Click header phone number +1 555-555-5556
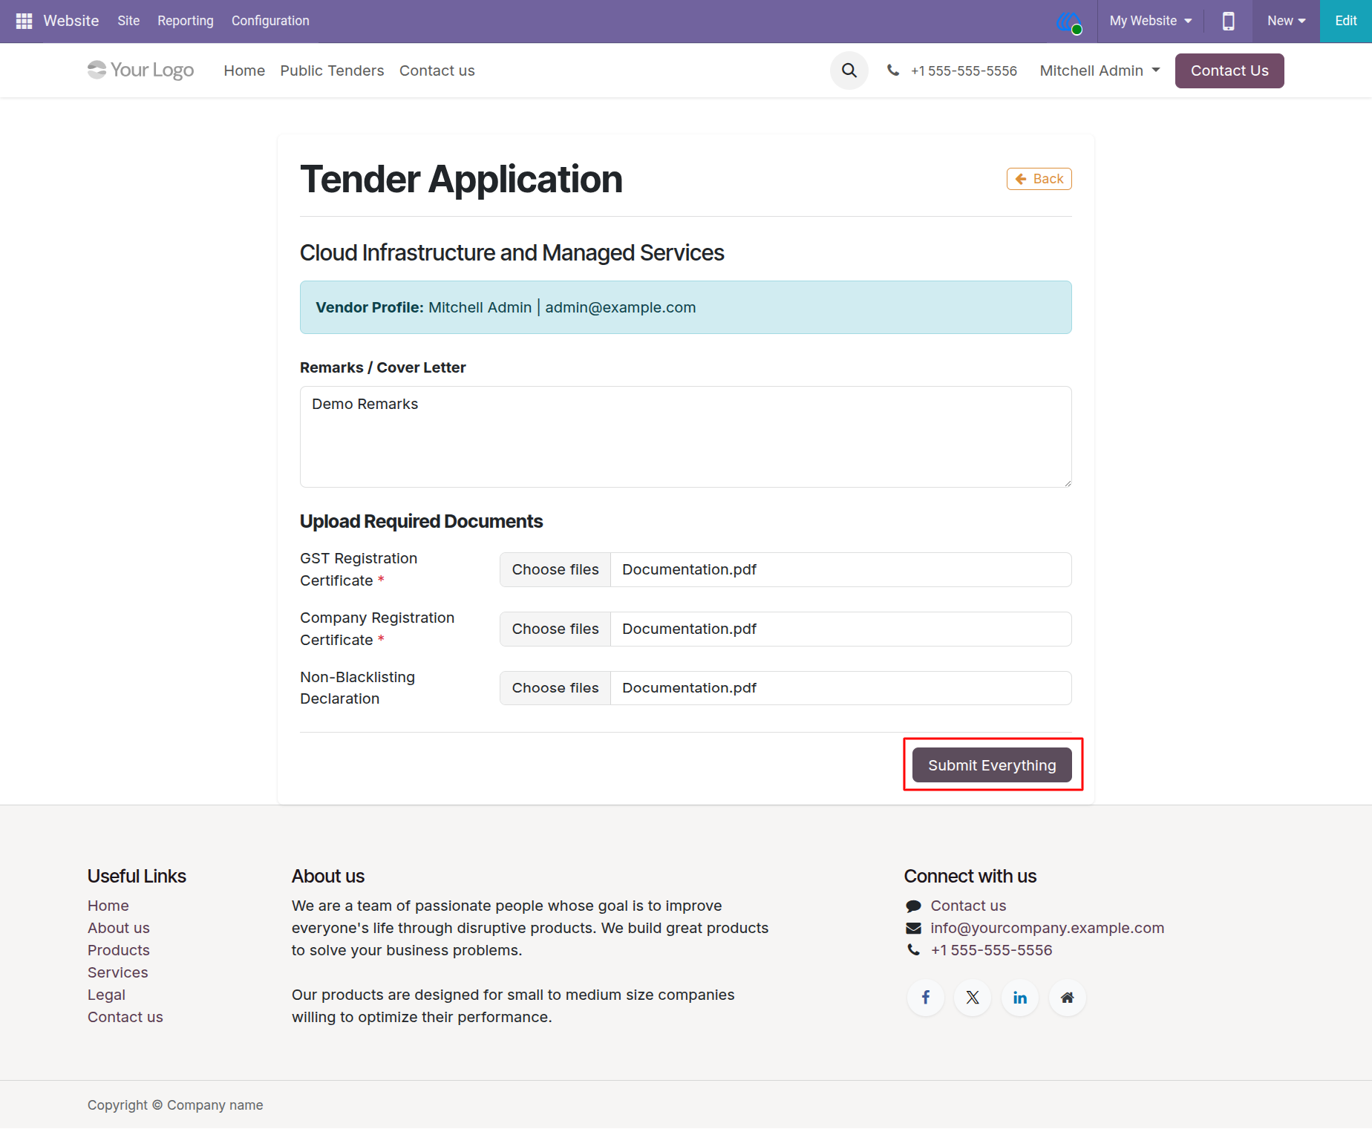This screenshot has height=1129, width=1372. pyautogui.click(x=964, y=71)
